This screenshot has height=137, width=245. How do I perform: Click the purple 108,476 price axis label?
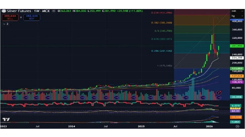point(237,82)
